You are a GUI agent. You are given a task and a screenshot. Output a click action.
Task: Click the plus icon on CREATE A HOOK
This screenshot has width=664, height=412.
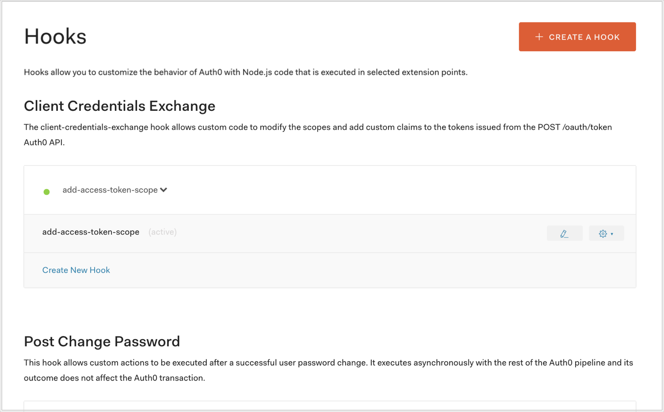(539, 37)
